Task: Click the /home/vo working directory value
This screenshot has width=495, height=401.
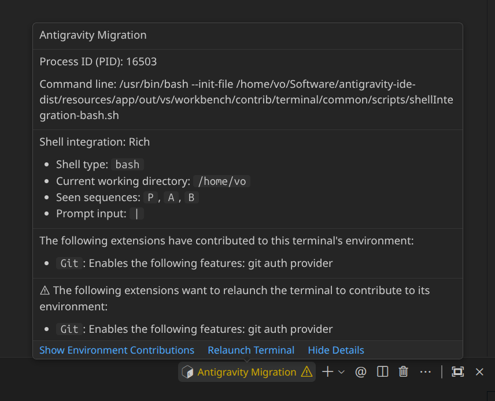Action: click(x=221, y=181)
